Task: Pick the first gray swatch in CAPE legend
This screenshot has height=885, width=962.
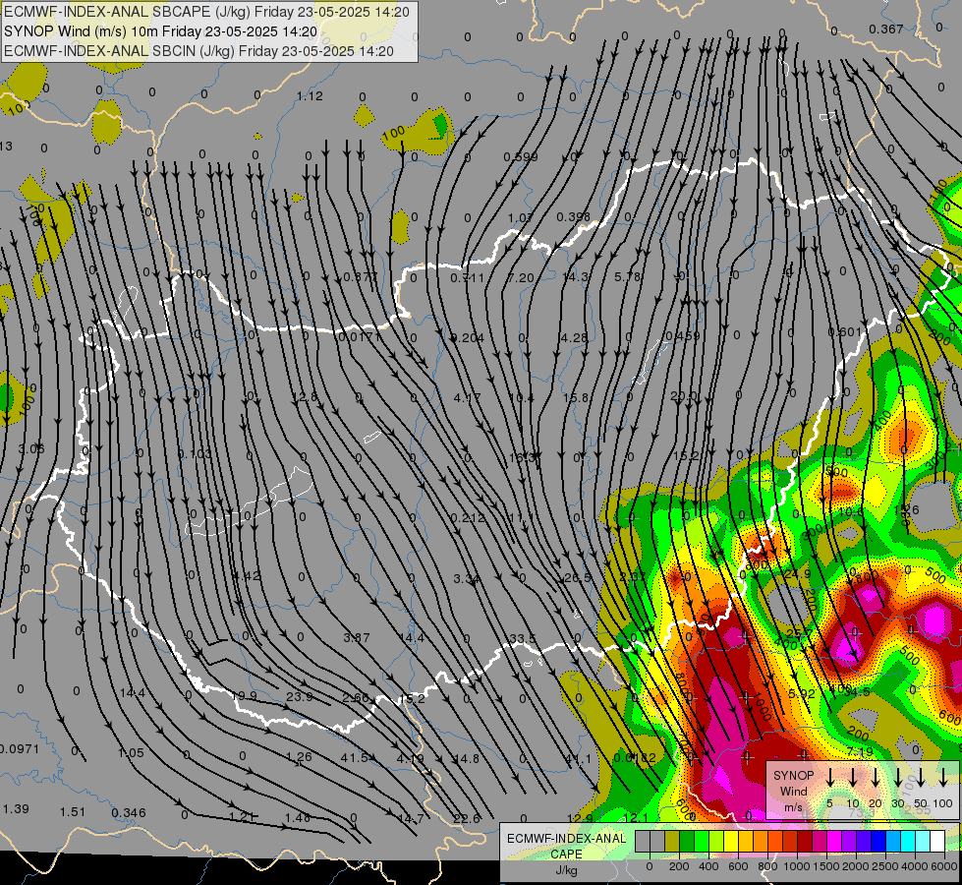Action: pyautogui.click(x=643, y=841)
